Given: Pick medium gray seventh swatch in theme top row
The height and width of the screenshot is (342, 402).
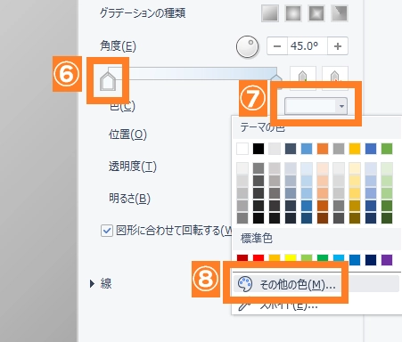Looking at the screenshot, I should point(339,149).
